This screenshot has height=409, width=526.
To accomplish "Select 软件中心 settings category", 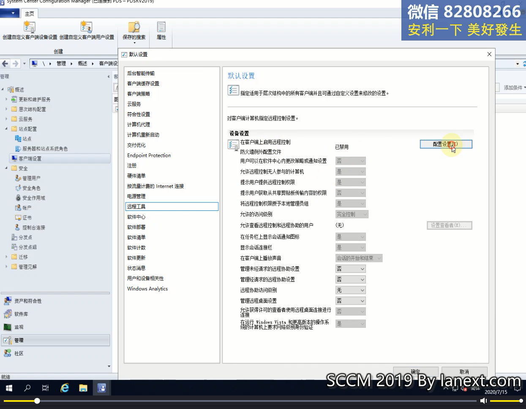I will [136, 217].
